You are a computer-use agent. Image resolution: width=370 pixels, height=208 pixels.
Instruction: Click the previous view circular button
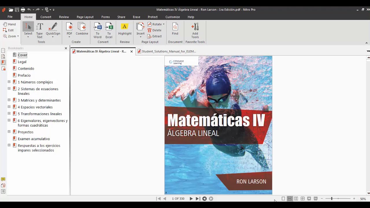204,199
